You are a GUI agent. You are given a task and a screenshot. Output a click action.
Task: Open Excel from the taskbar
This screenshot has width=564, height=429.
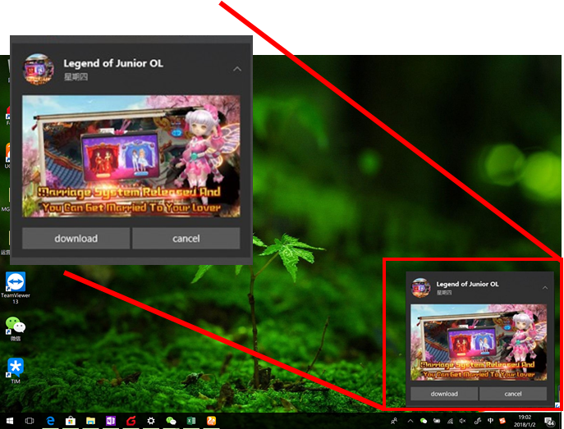191,421
